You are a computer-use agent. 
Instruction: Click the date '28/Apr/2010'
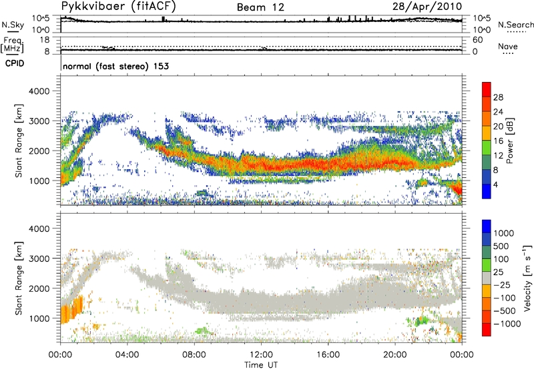(x=427, y=7)
